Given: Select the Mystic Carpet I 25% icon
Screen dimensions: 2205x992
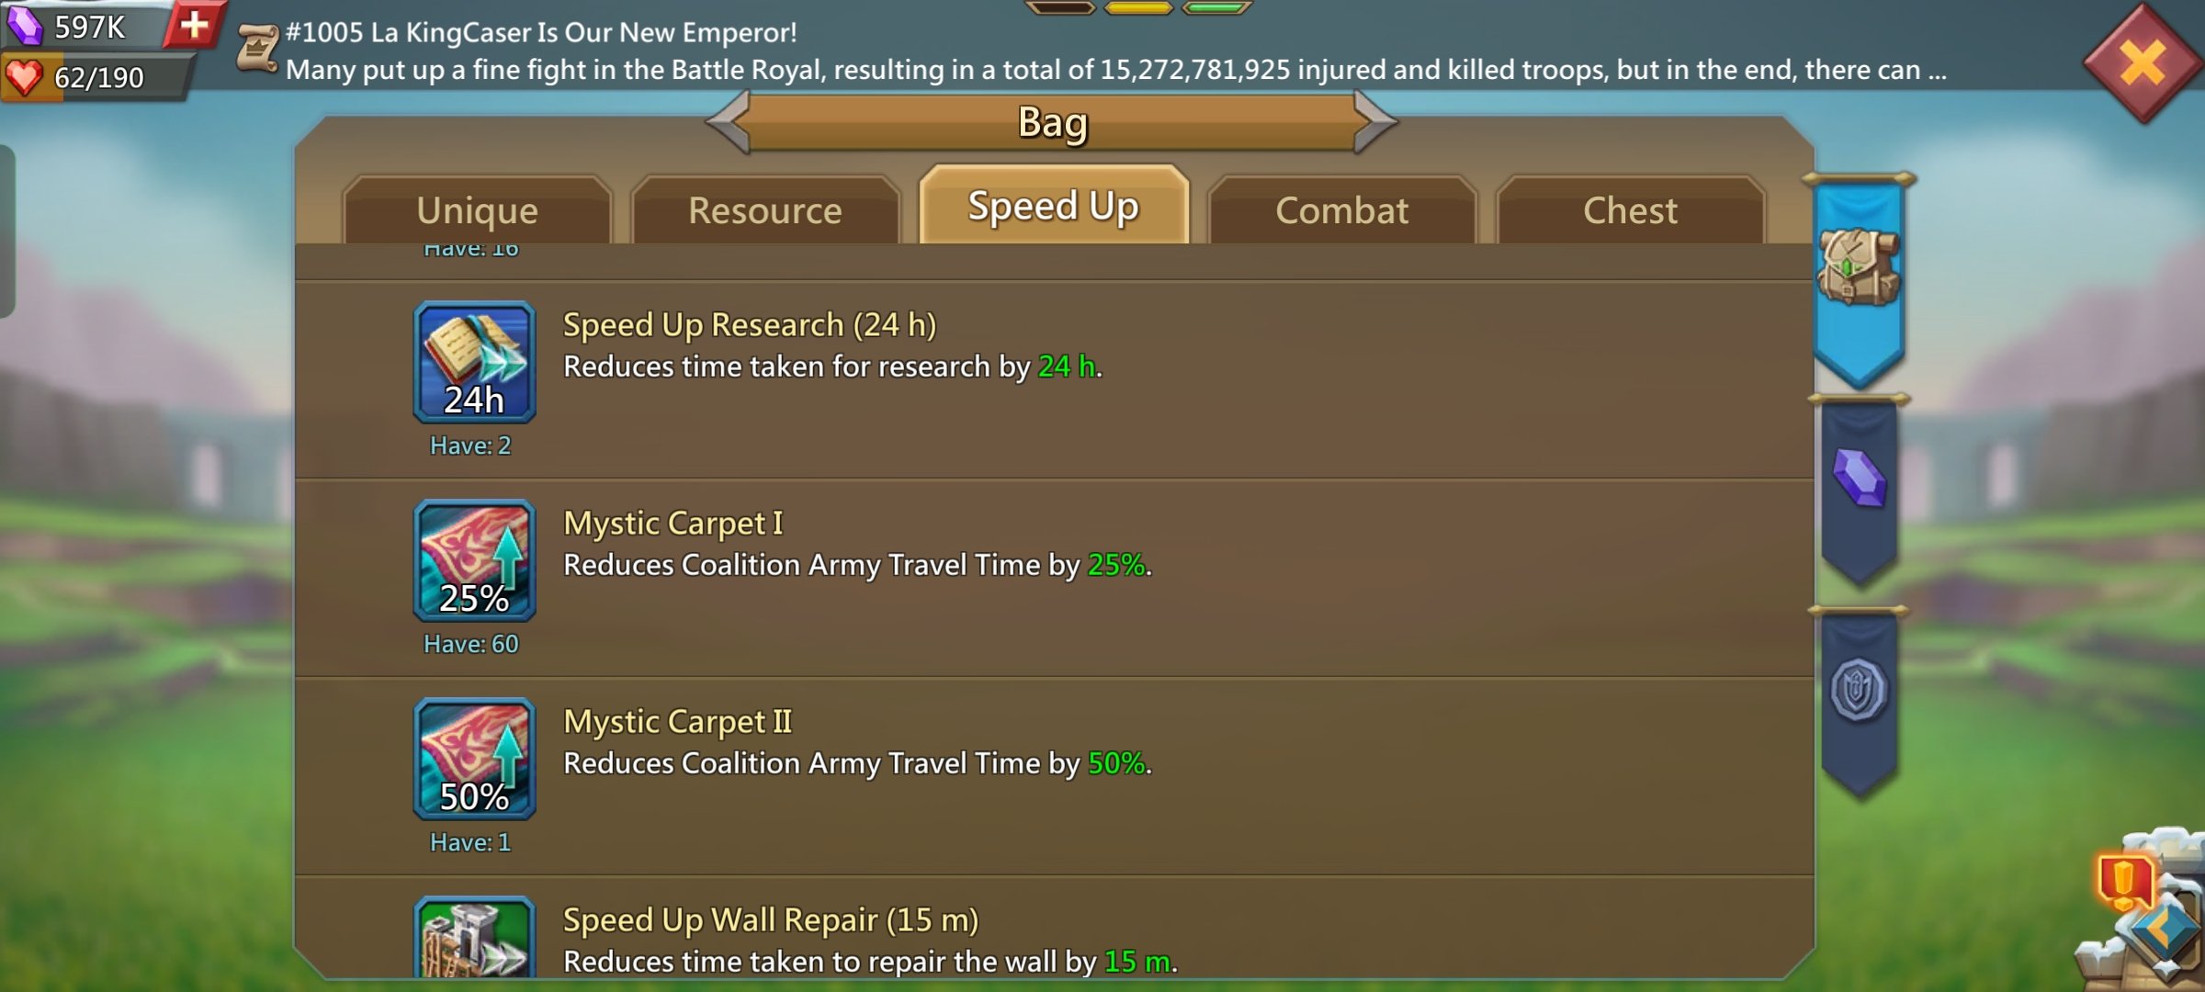Looking at the screenshot, I should 474,560.
